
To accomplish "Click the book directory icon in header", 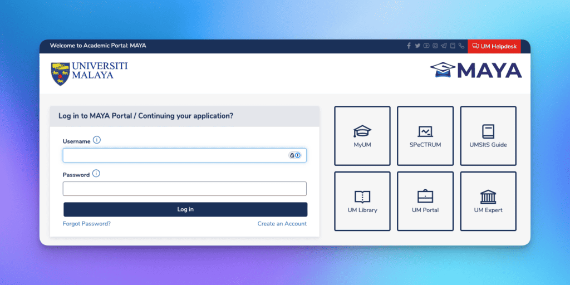I will point(453,46).
